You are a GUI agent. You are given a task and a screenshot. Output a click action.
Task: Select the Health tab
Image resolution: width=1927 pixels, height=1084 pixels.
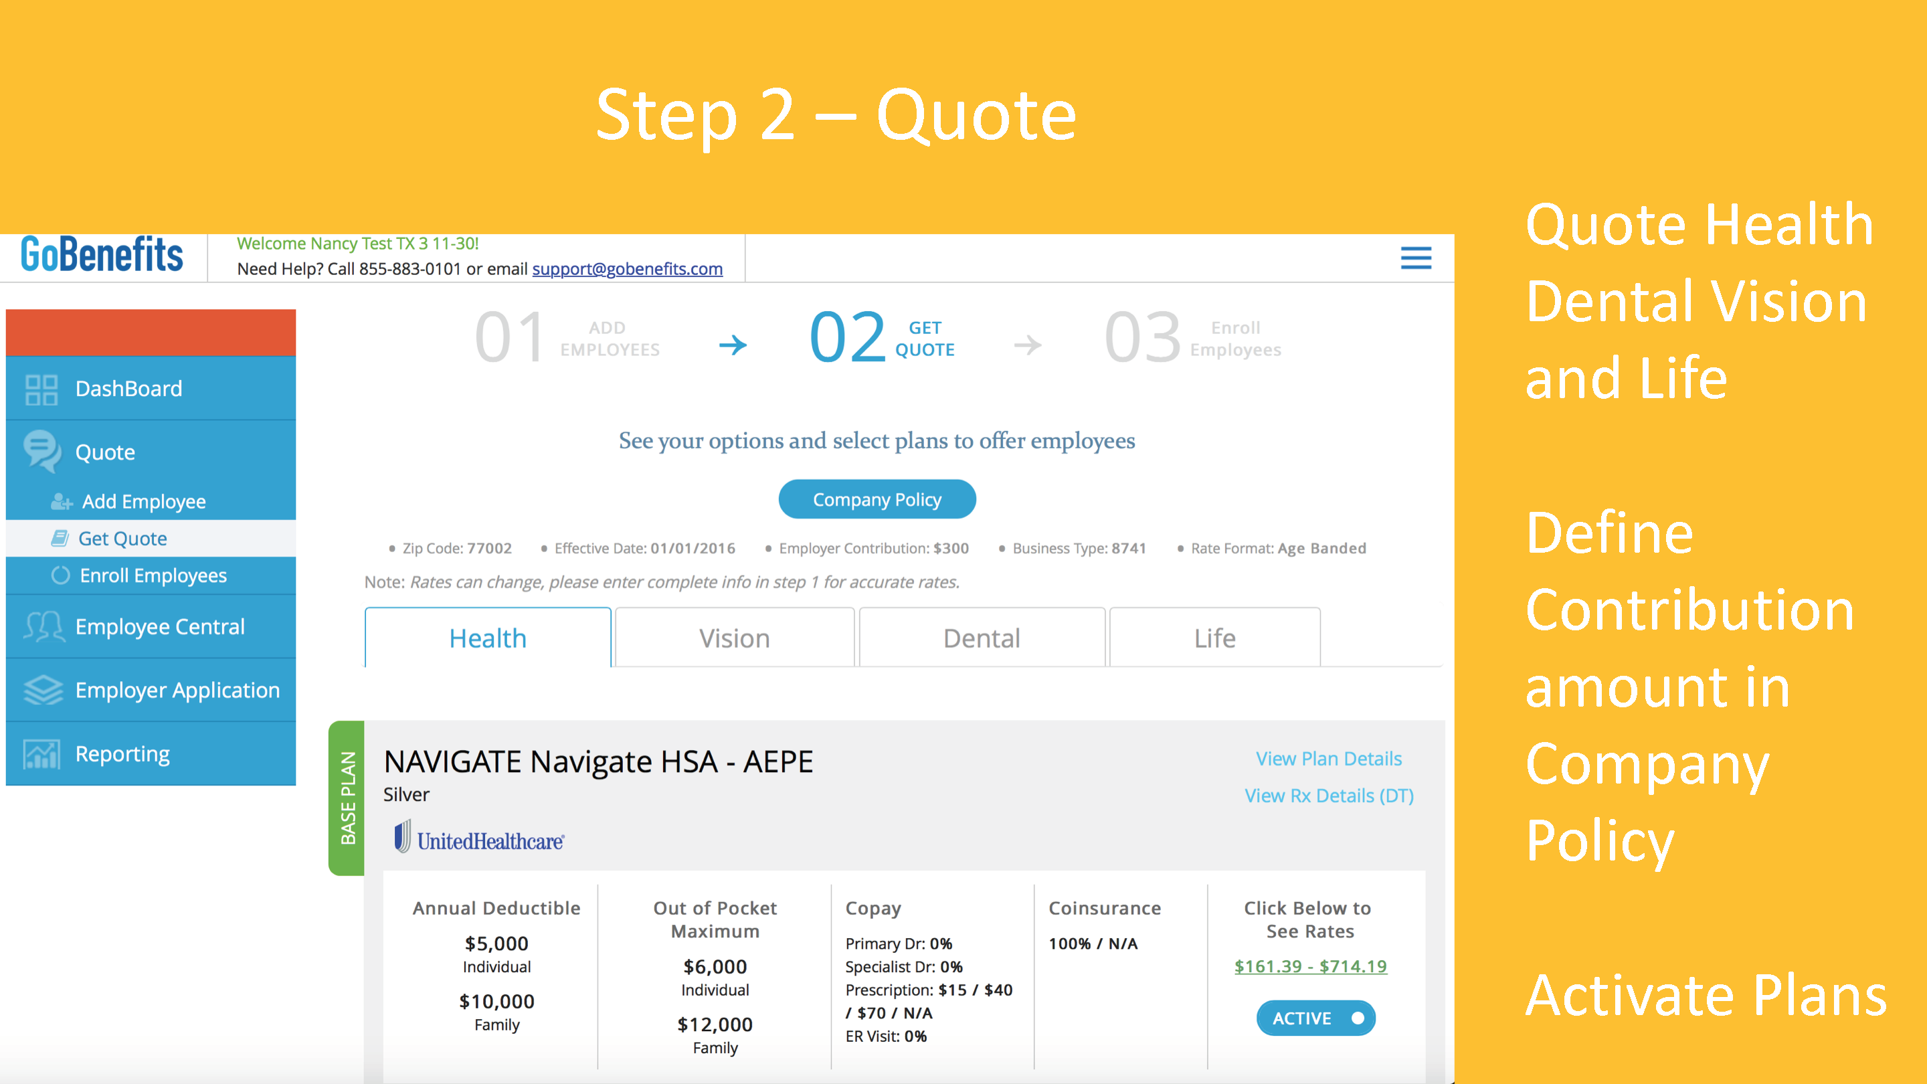pyautogui.click(x=488, y=638)
